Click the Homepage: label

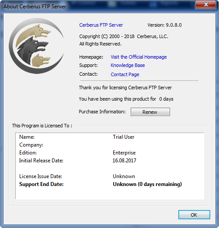coord(91,57)
